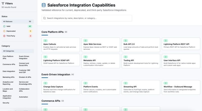Filter by Event-Driven Integration category
This screenshot has height=111, width=202.
click(x=24, y=57)
